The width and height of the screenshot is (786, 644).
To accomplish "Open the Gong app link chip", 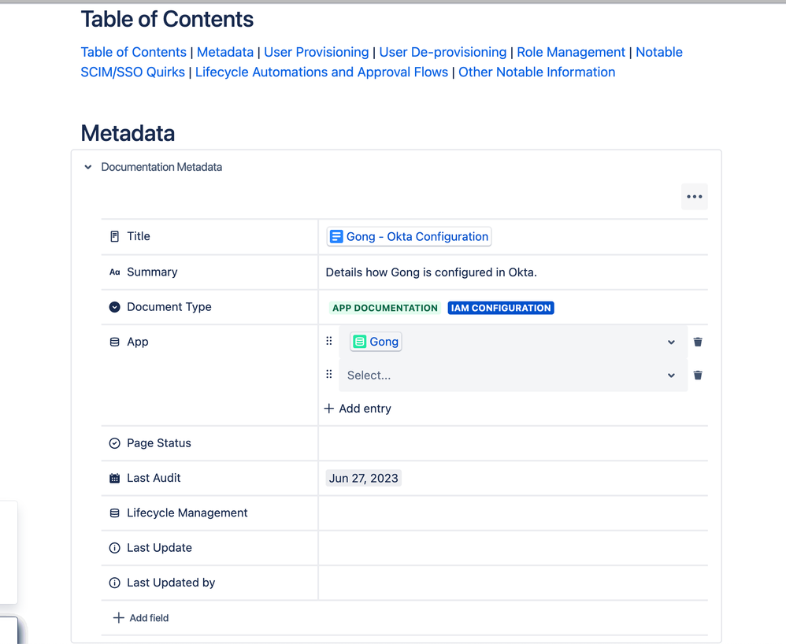I will pos(376,342).
